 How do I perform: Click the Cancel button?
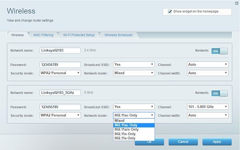(x=183, y=142)
